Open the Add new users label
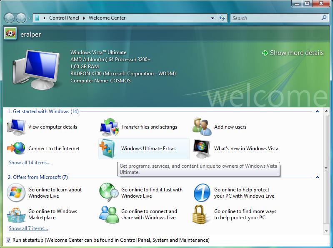 click(230, 127)
